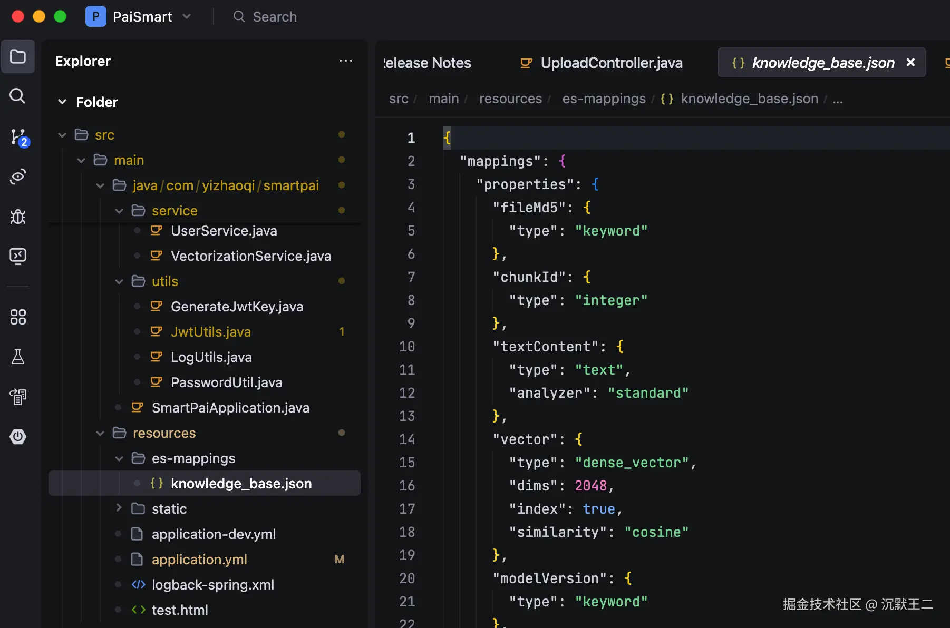Screen dimensions: 950x628
Task: Click HTML icon beside test.html
Action: coord(138,610)
